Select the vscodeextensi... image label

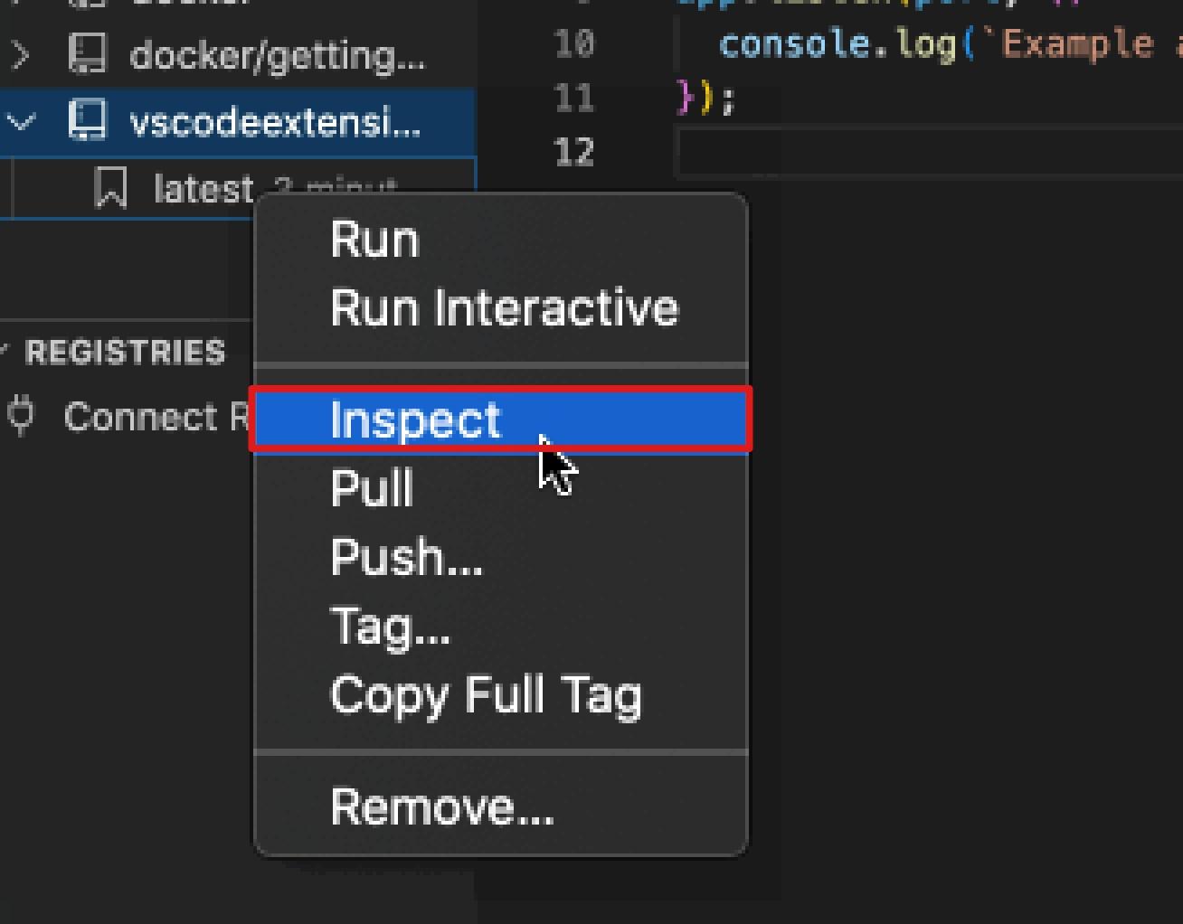pos(275,121)
